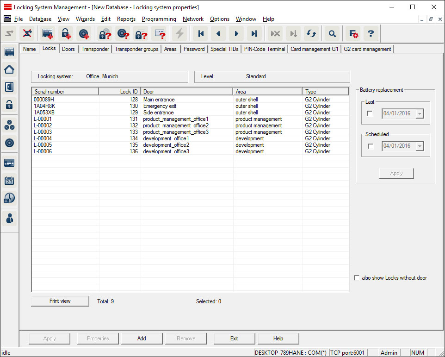Open the Last battery date dropdown

pos(419,113)
